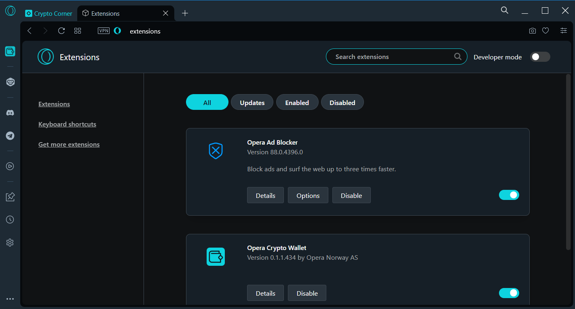
Task: Open the Speed Dial grid icon
Action: [78, 31]
